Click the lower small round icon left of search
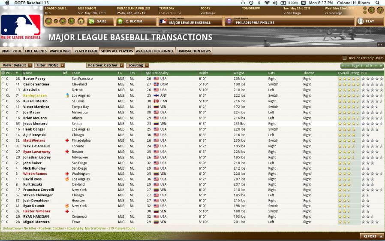 [365, 12]
